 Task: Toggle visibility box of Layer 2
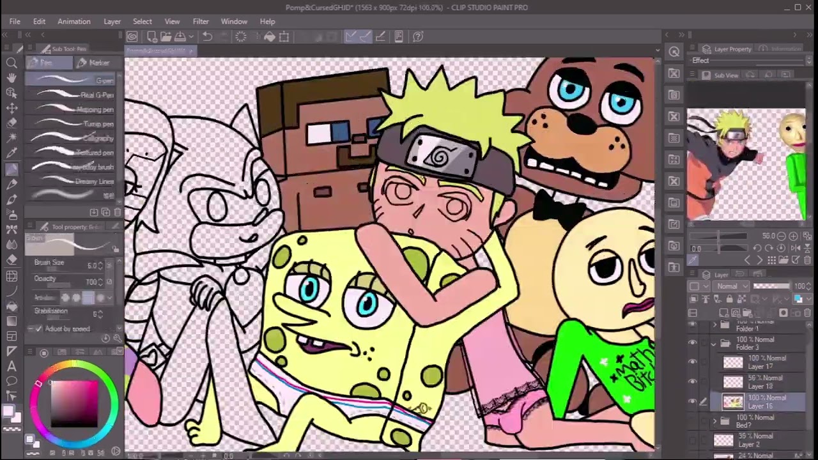(693, 440)
